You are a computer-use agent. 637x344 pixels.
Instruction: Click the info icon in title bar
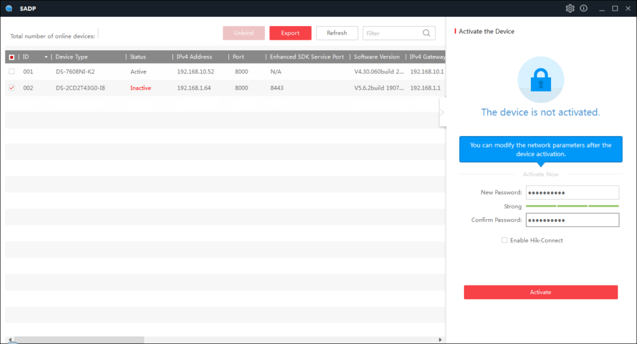coord(584,8)
